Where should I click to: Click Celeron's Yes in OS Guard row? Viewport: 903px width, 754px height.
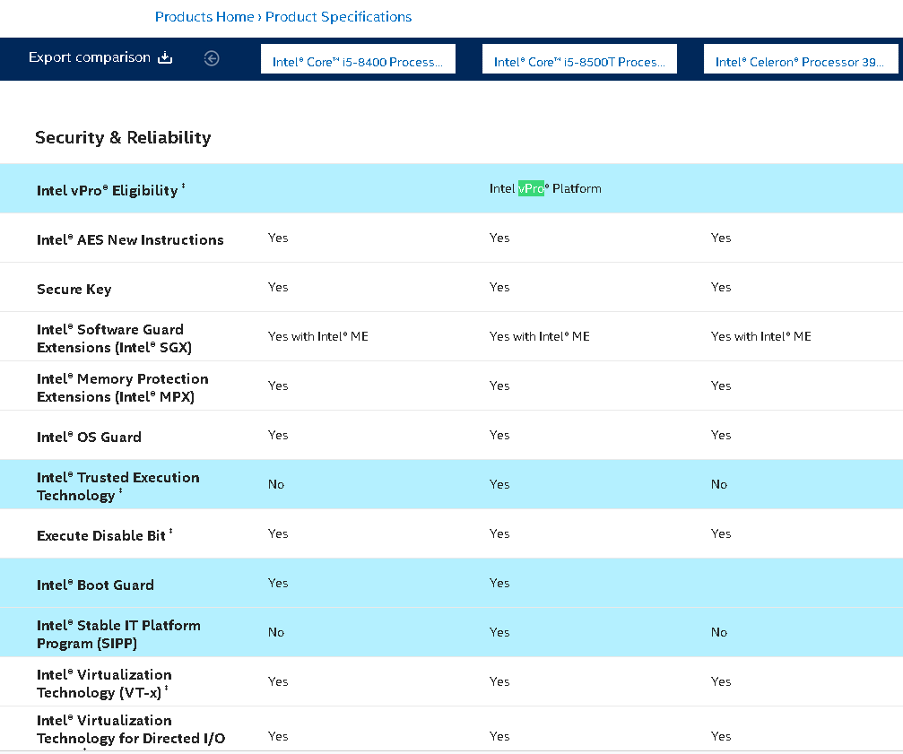pyautogui.click(x=721, y=435)
